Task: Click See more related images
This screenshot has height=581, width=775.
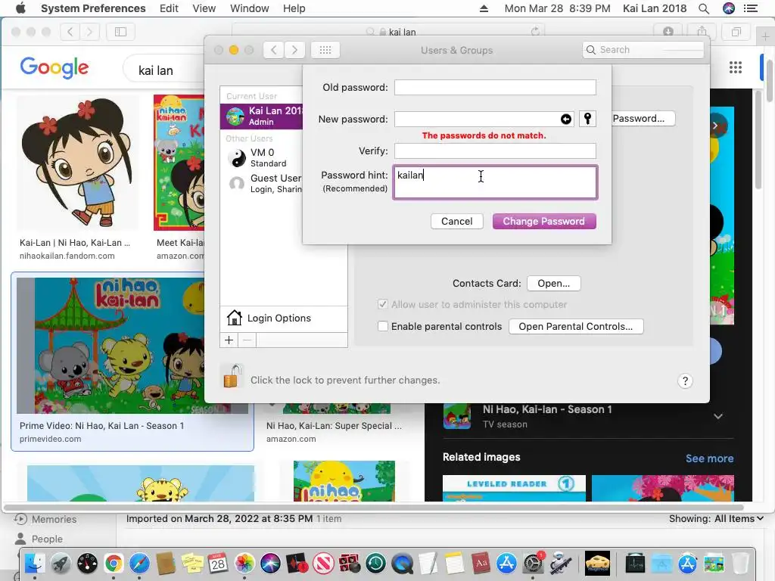Action: [x=709, y=458]
